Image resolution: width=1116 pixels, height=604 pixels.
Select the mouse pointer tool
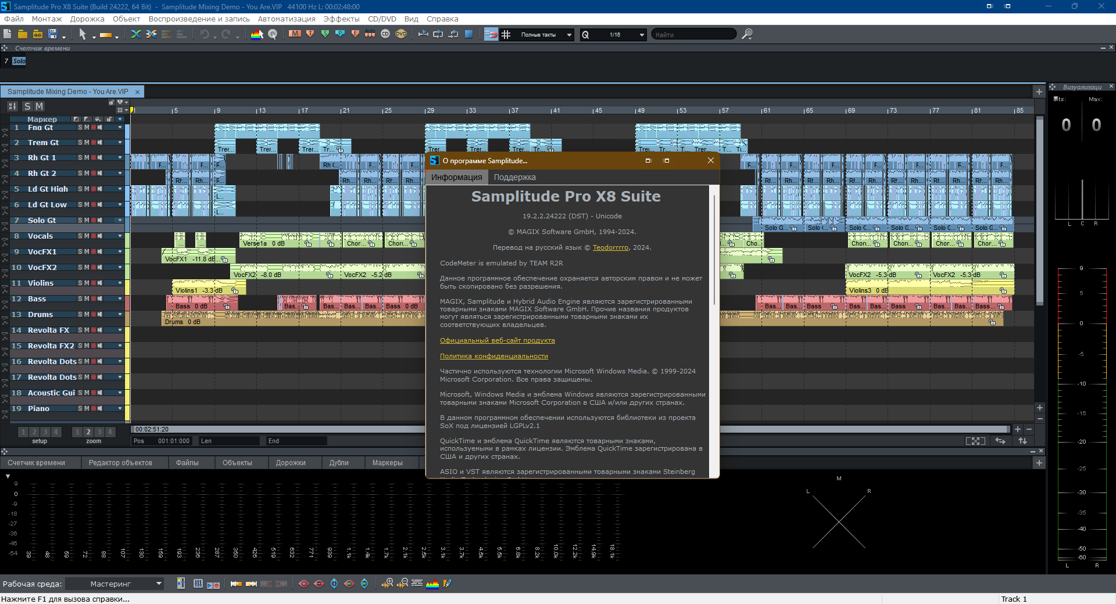(83, 35)
